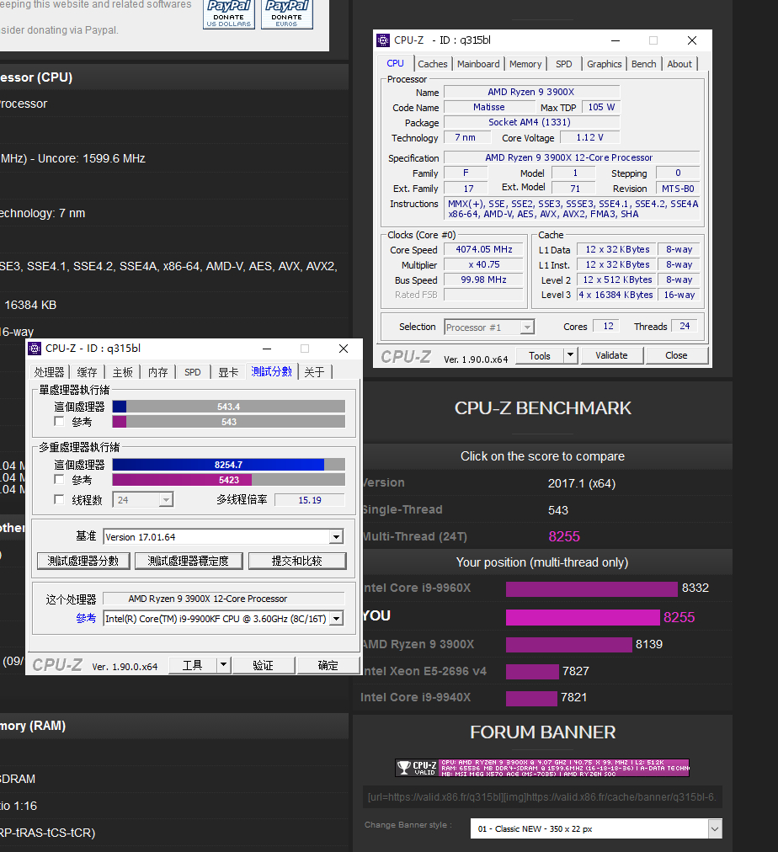This screenshot has width=778, height=852.
Task: Click the multi-thread score 8255 link
Action: [x=564, y=536]
